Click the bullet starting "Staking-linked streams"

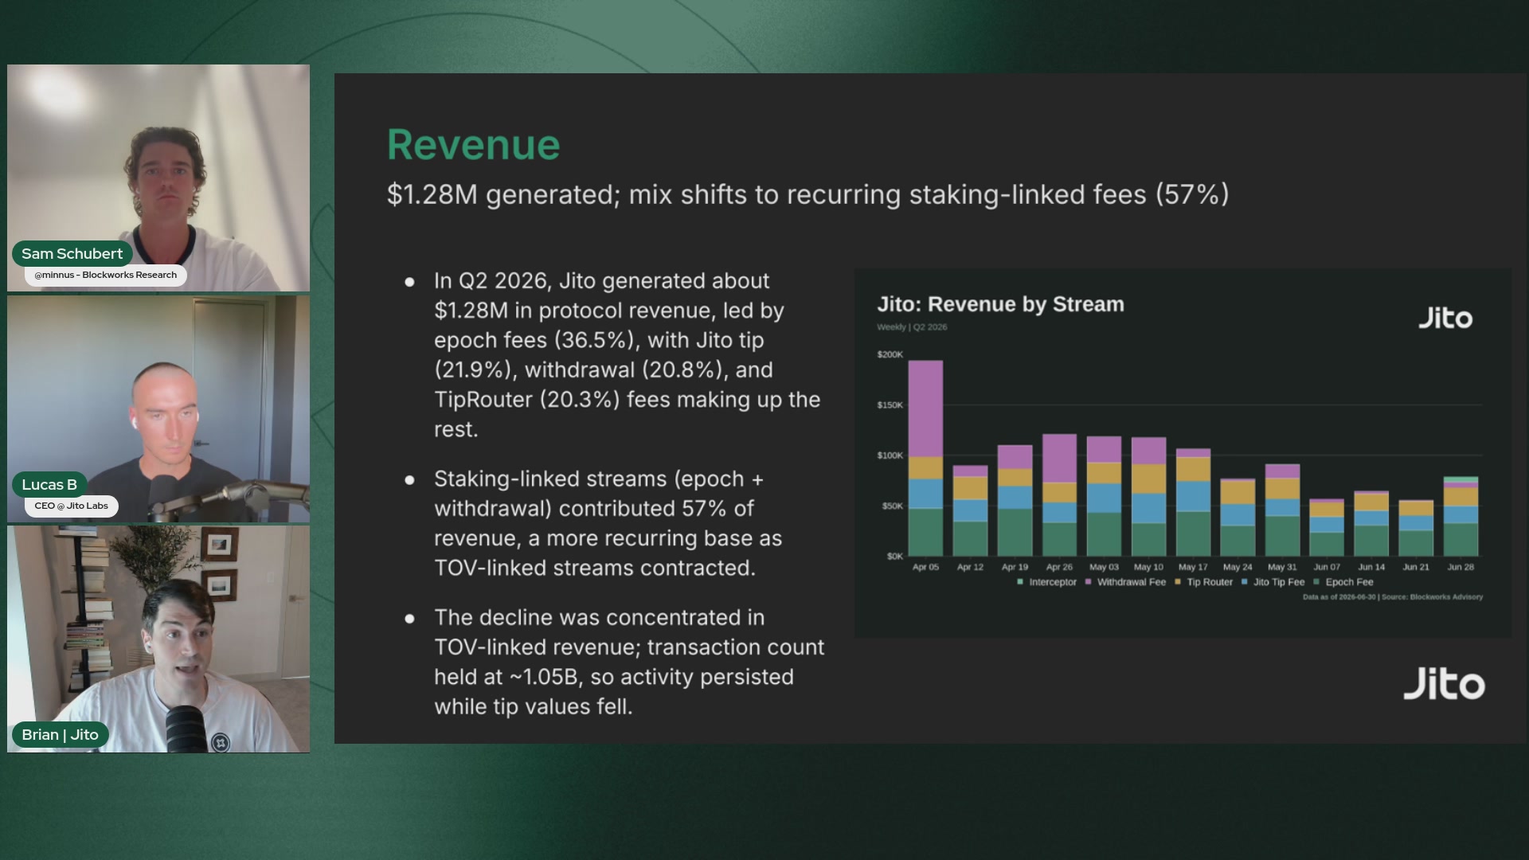pyautogui.click(x=609, y=523)
